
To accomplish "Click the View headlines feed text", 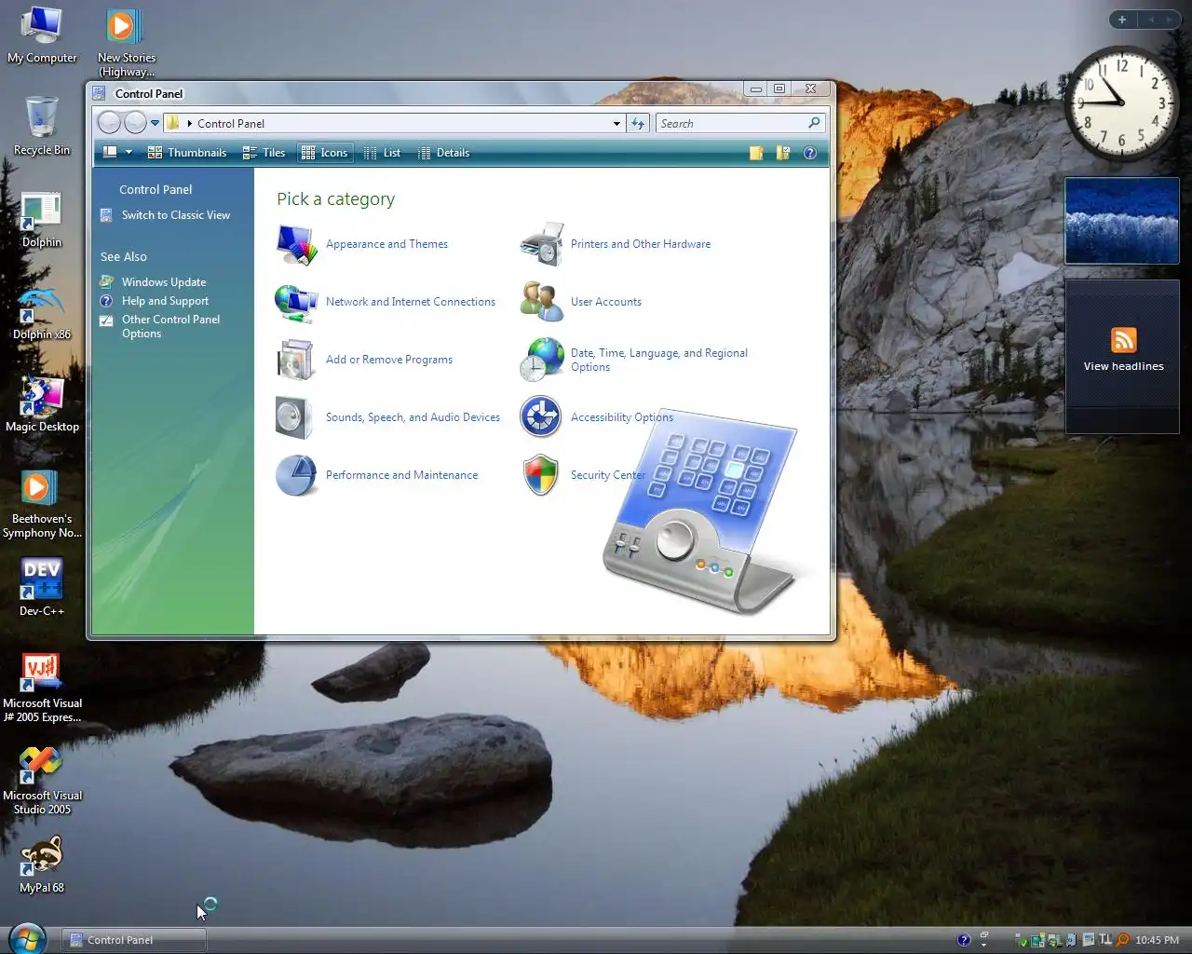I will click(1124, 366).
